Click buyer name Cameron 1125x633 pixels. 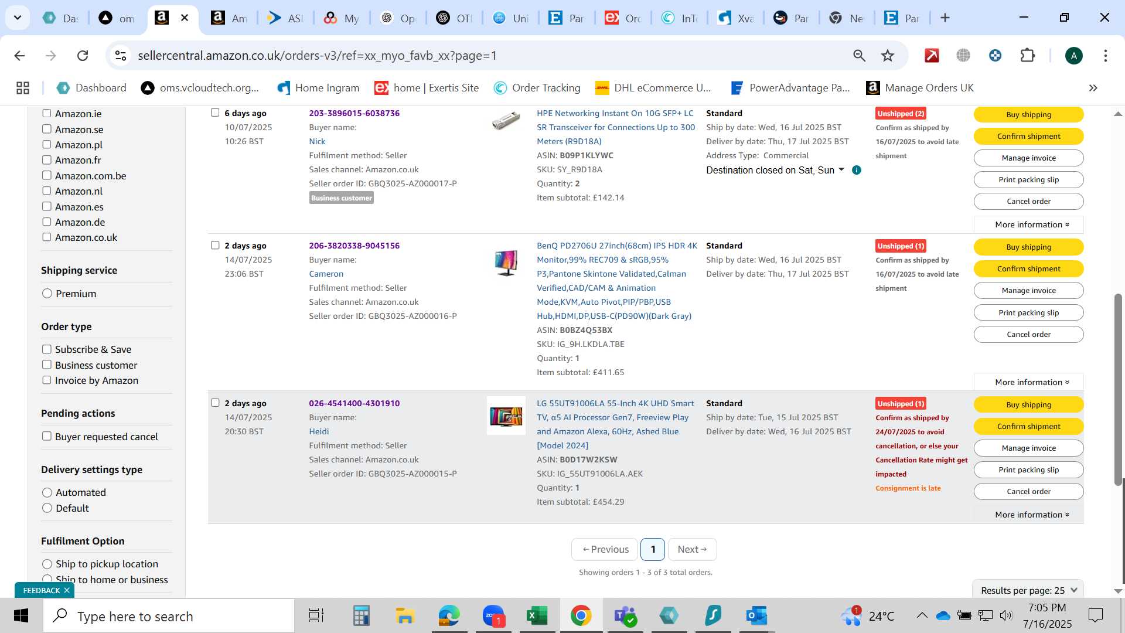pos(326,274)
